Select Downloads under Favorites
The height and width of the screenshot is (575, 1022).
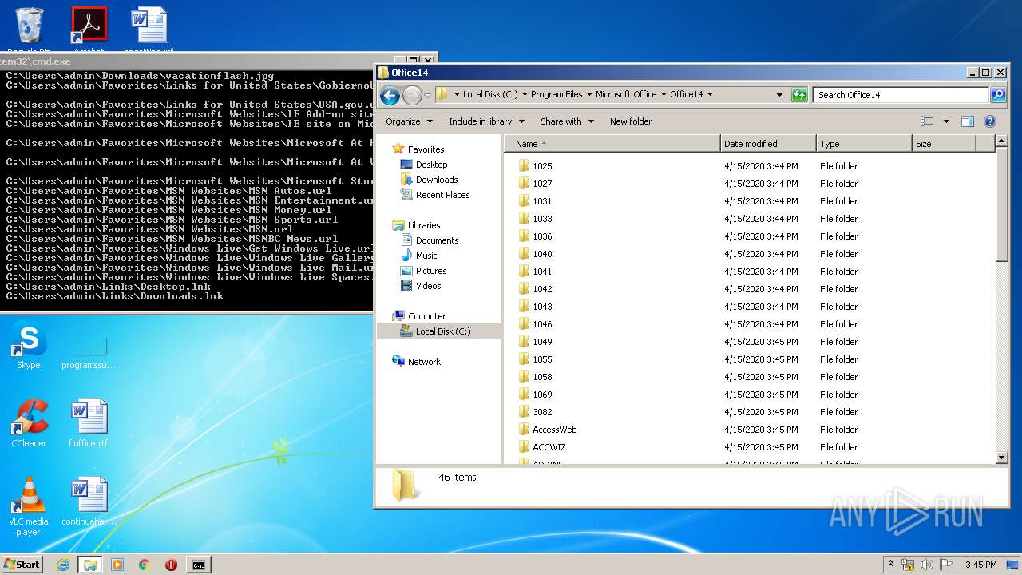(437, 180)
